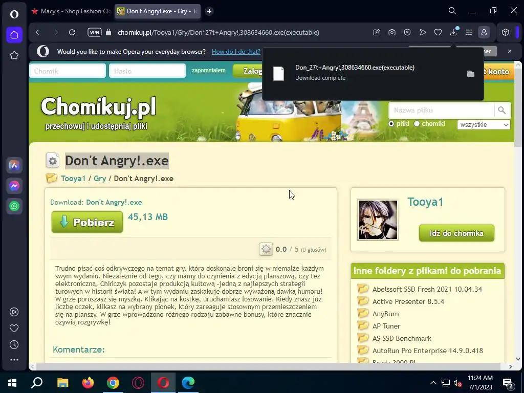Open Player icon in Opera sidebar
This screenshot has height=393, width=524.
coord(14,312)
